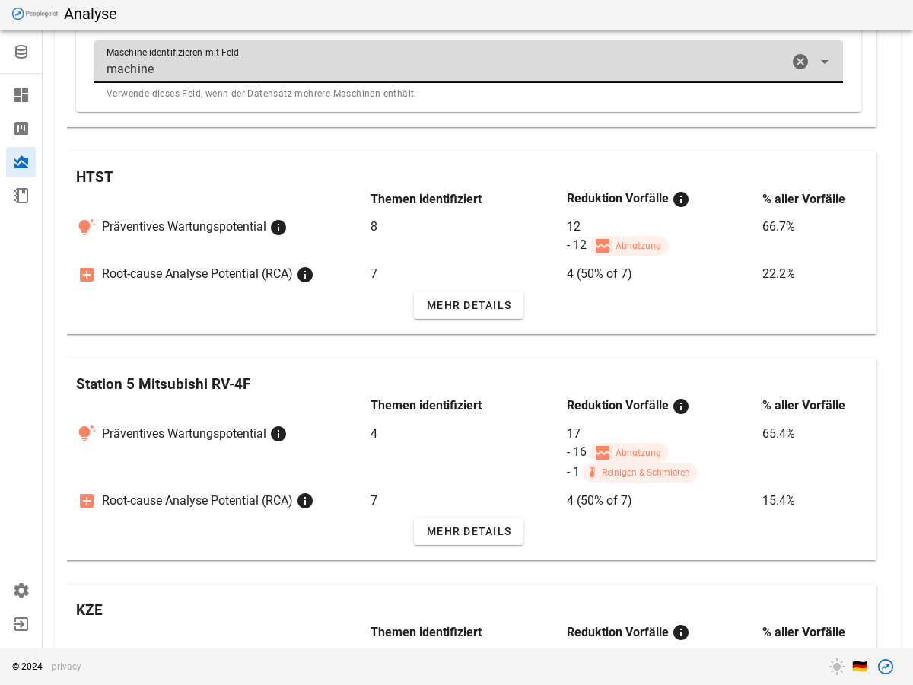The height and width of the screenshot is (685, 913).
Task: Click the 66.7% value in HTST
Action: 778,227
